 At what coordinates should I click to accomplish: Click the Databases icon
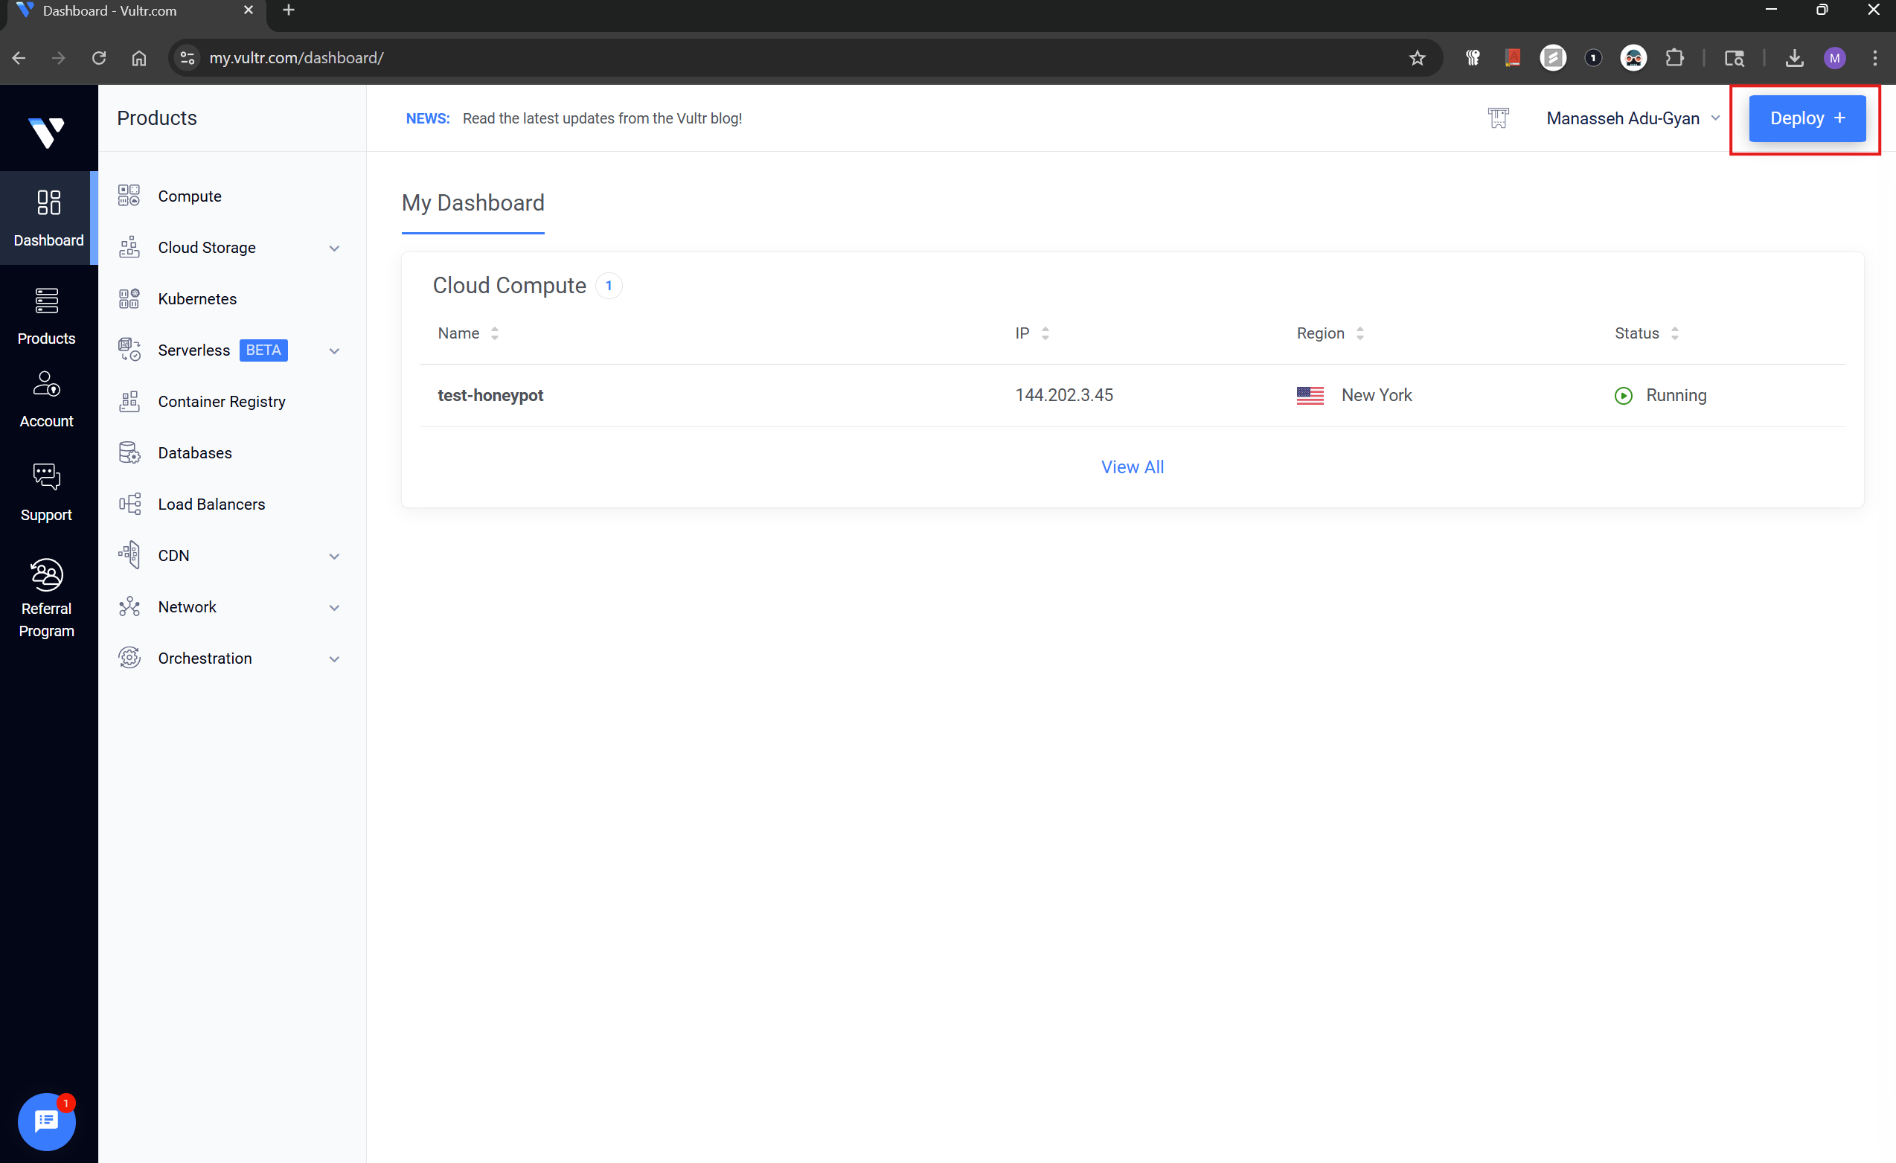click(x=129, y=452)
